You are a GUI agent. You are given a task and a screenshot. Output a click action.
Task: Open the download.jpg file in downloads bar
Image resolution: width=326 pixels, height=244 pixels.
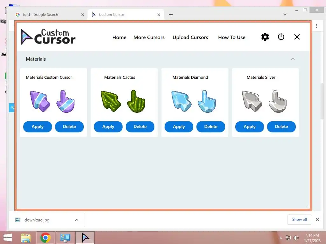(37, 220)
